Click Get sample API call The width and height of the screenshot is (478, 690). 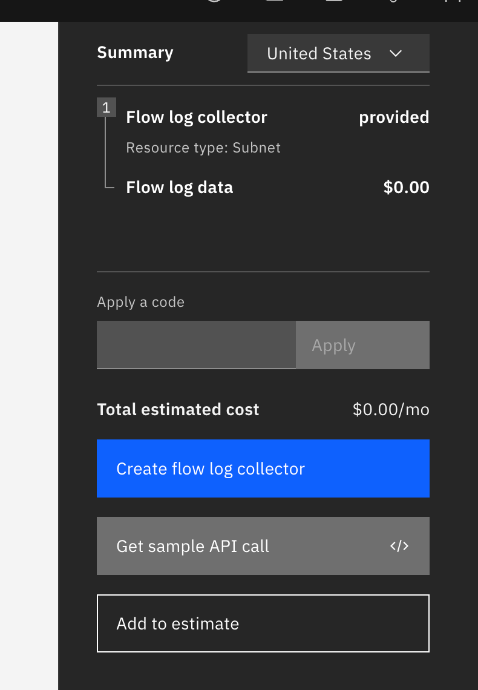coord(263,545)
